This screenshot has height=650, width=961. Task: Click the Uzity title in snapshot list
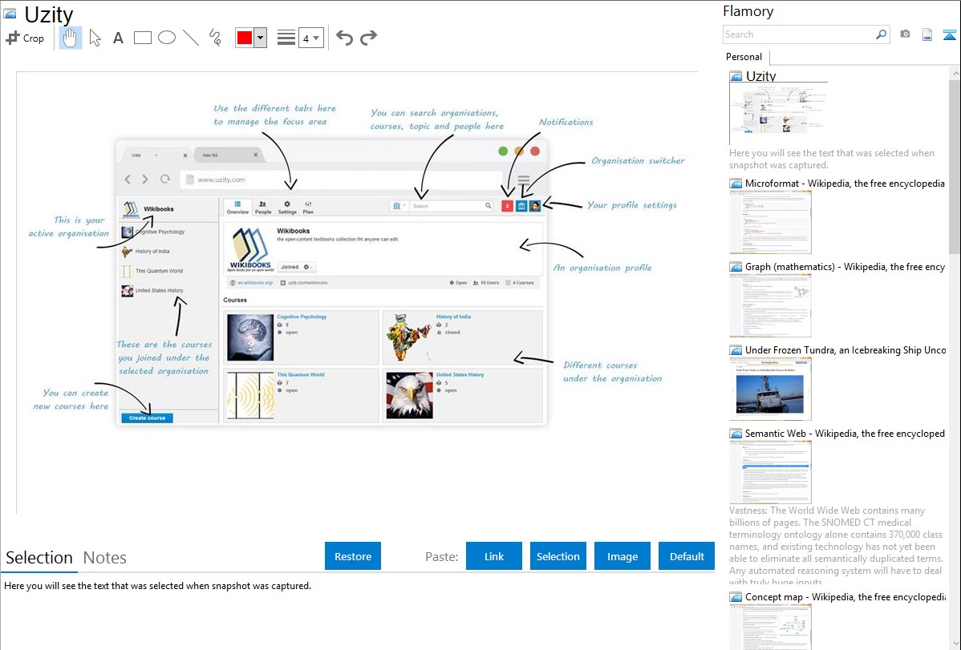(x=760, y=76)
